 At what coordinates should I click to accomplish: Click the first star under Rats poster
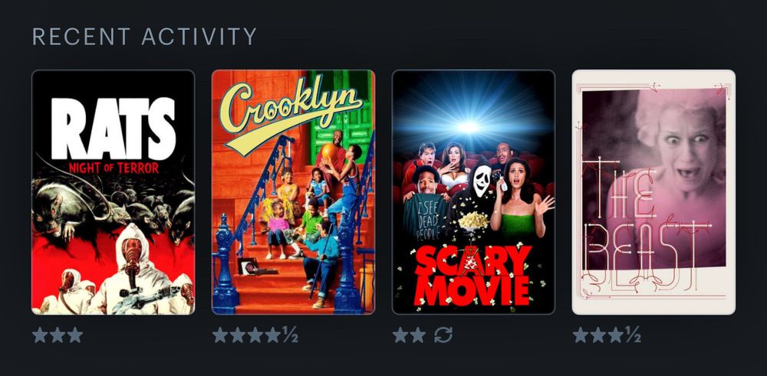click(x=40, y=335)
